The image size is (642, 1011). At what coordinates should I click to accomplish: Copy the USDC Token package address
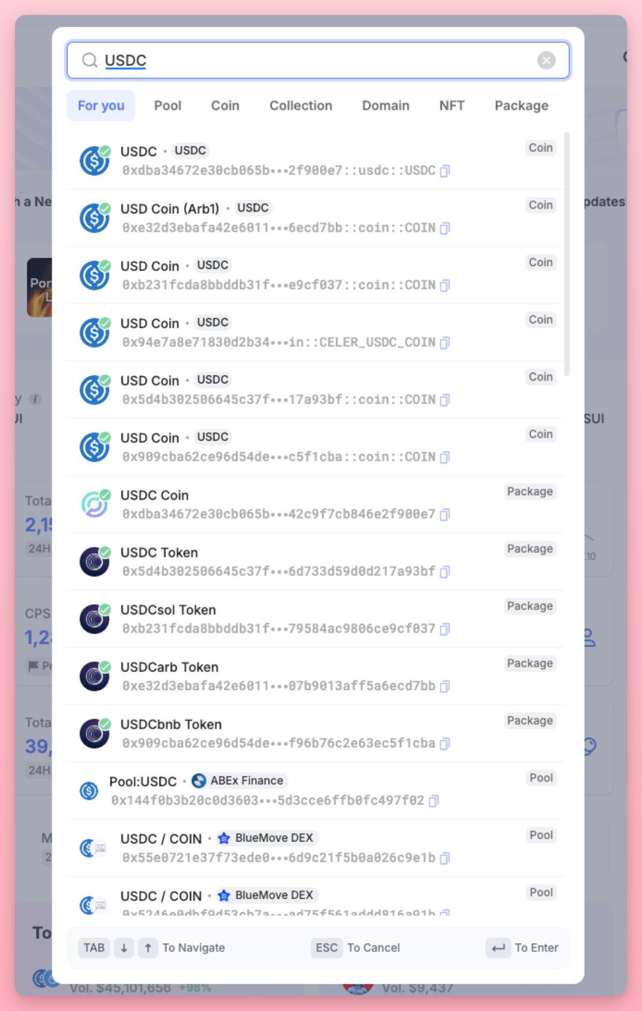[445, 572]
